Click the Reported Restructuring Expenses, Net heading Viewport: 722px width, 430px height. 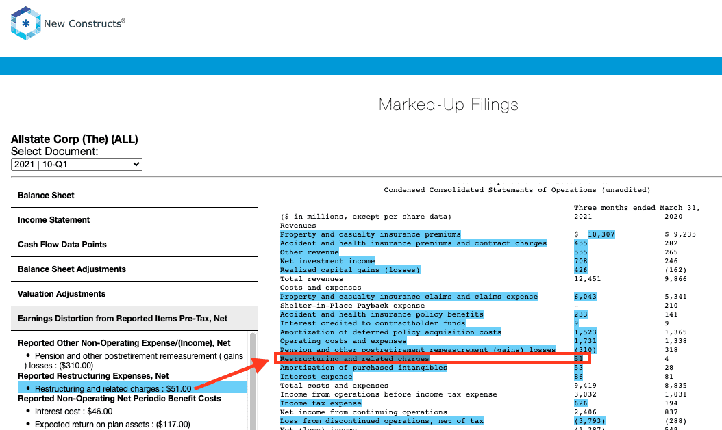click(93, 376)
